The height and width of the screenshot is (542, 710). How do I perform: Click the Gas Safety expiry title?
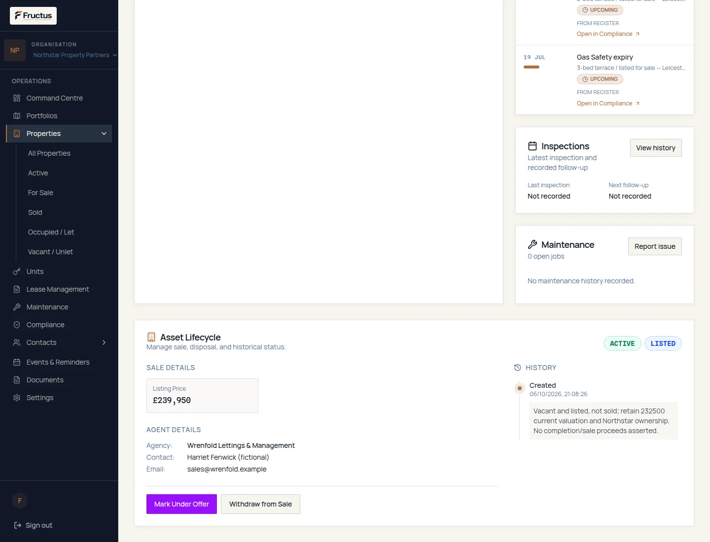click(605, 57)
